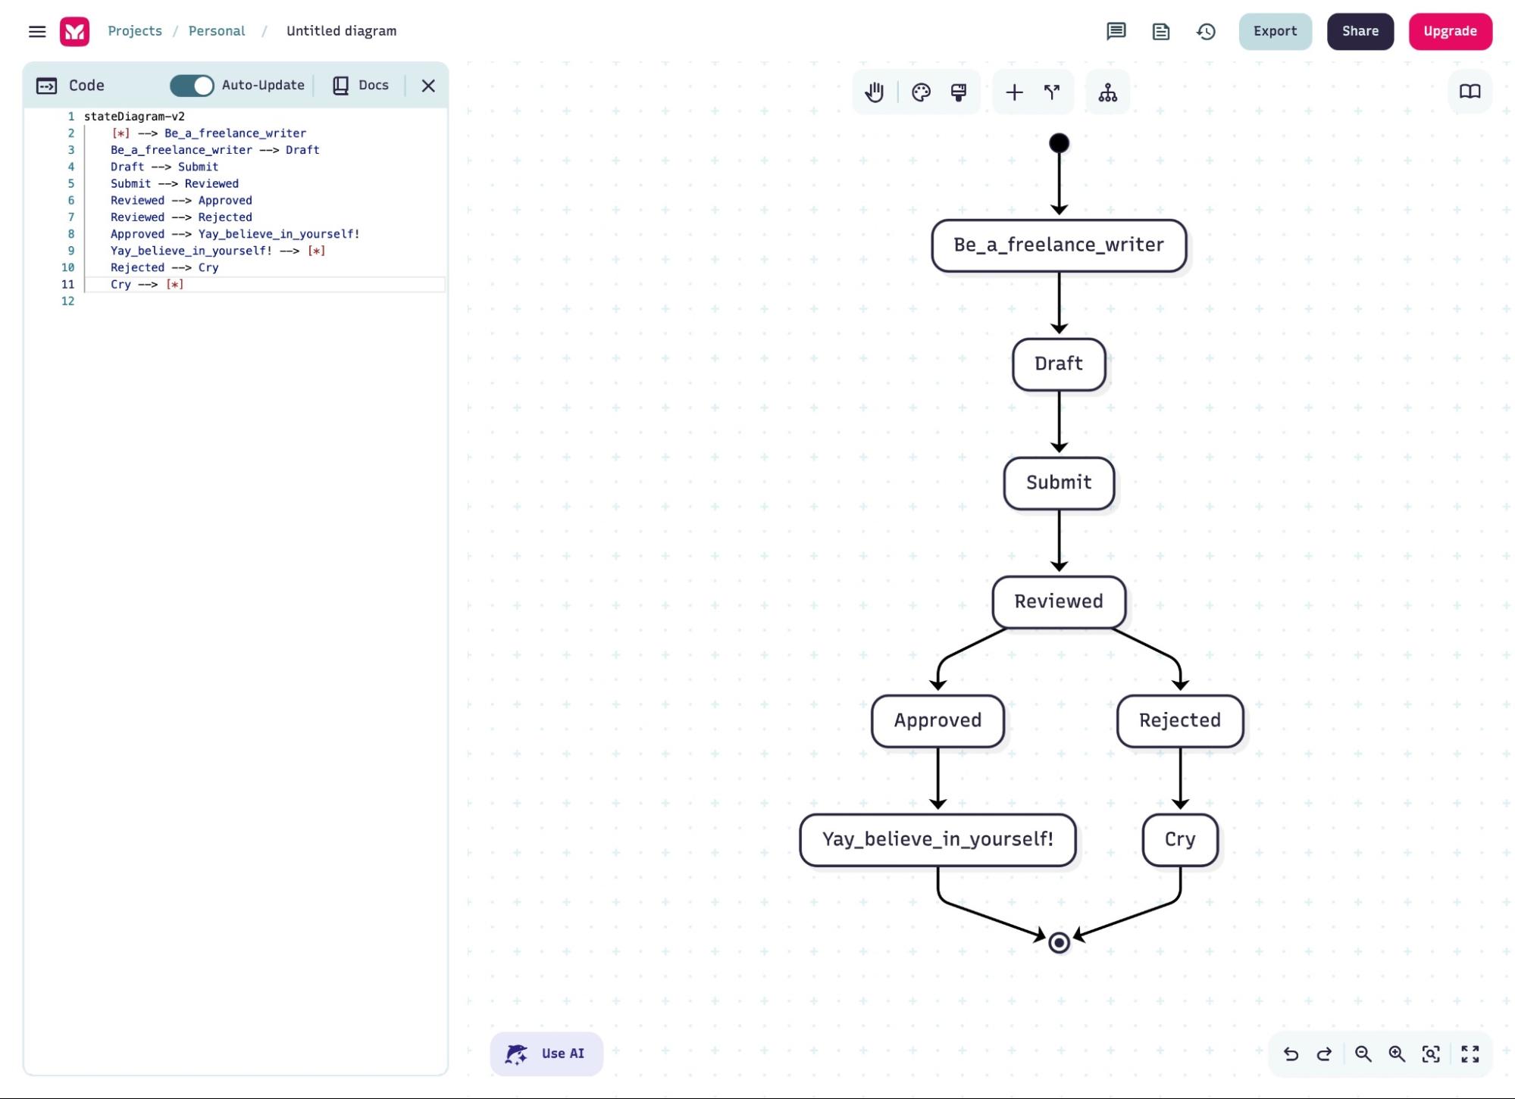Undo the last diagram change
The width and height of the screenshot is (1515, 1099).
tap(1293, 1054)
